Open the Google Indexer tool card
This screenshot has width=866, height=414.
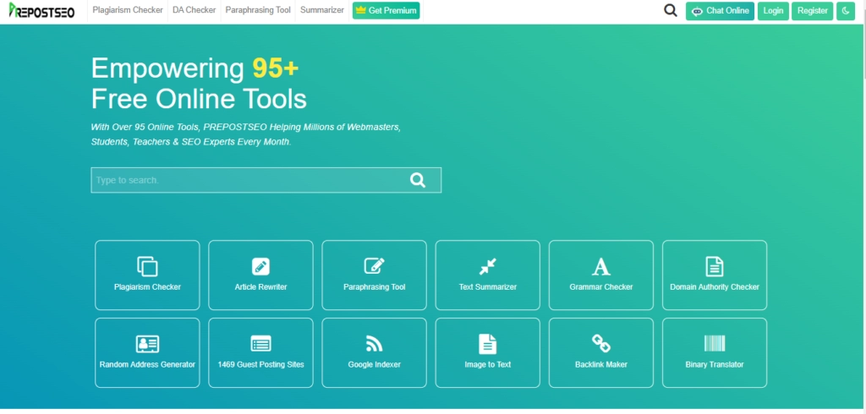click(374, 353)
